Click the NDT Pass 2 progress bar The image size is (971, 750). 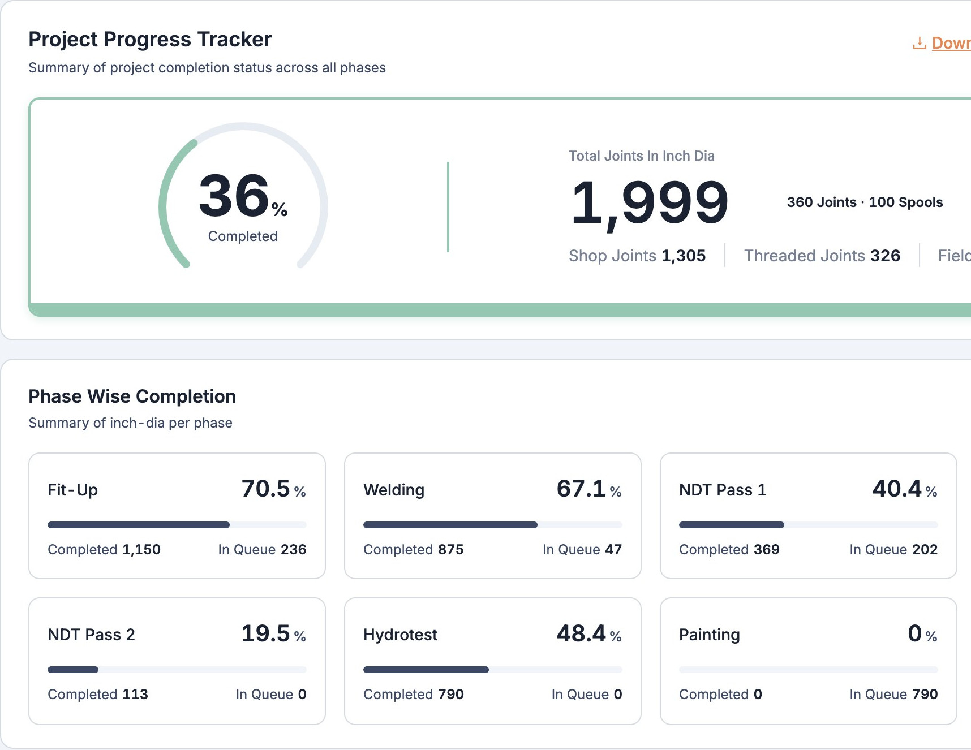pos(177,670)
